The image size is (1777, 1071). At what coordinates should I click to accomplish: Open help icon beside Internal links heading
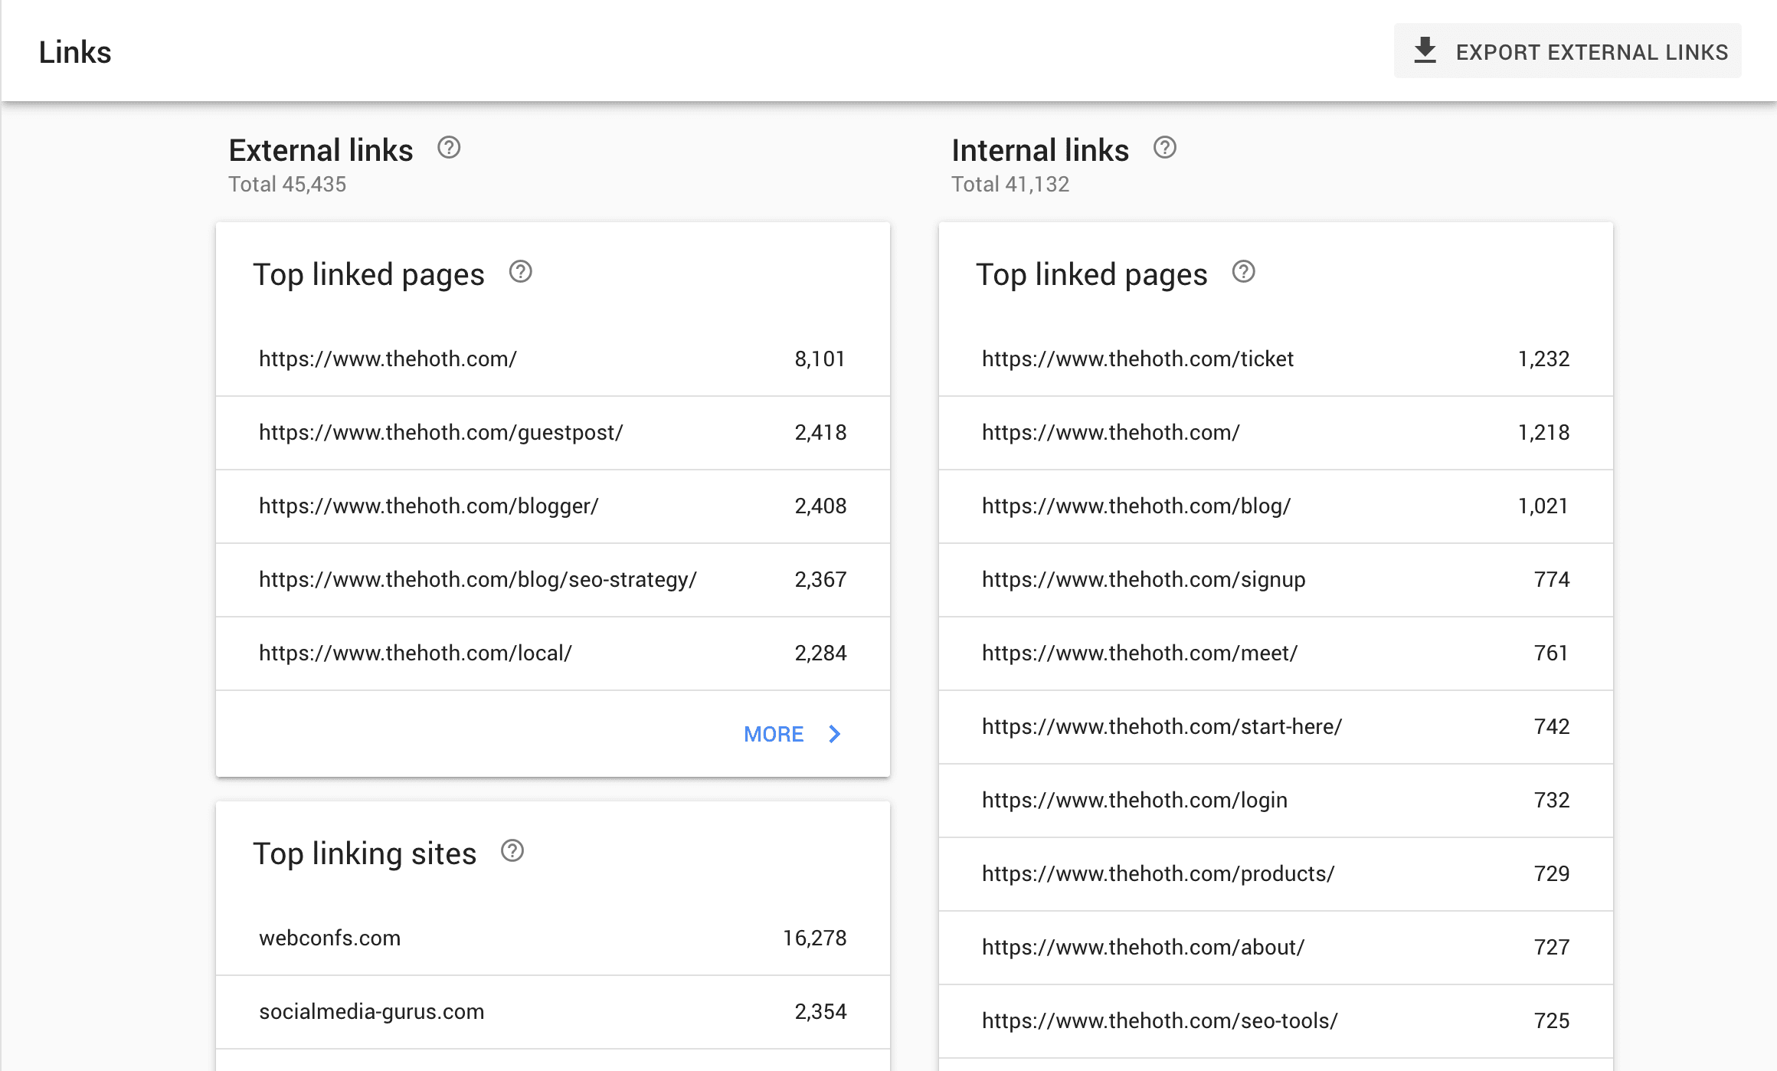[x=1164, y=148]
